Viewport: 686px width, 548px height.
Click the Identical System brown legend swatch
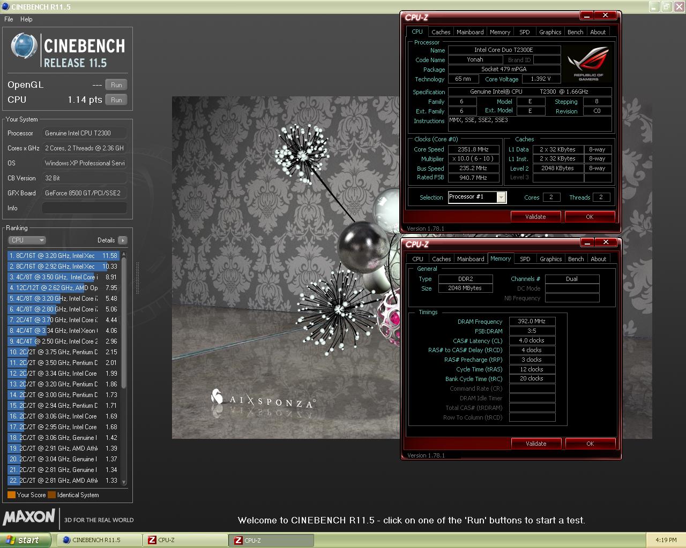coord(51,495)
